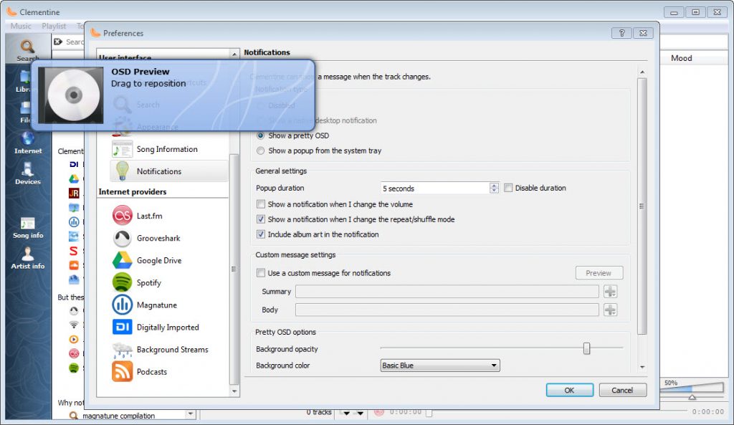The width and height of the screenshot is (734, 425).
Task: Click the Preview button for custom message
Action: [x=599, y=273]
